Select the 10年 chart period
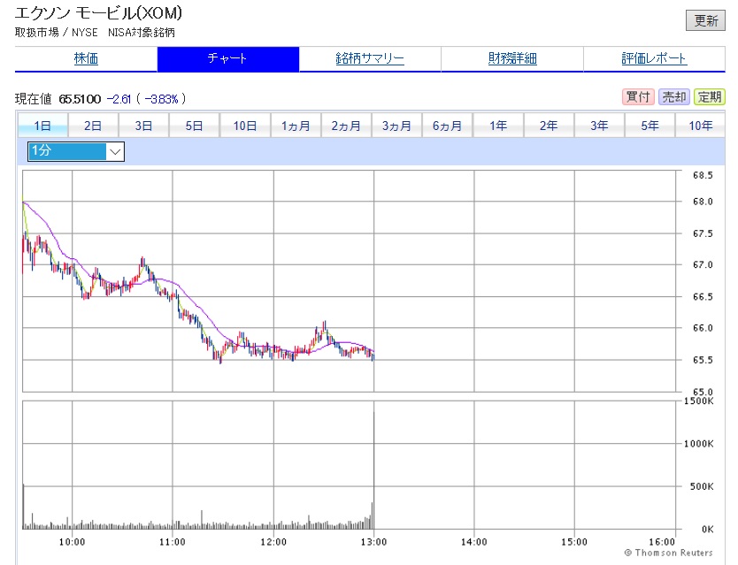The width and height of the screenshot is (738, 565). [700, 126]
